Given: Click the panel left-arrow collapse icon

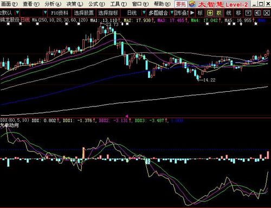Looking at the screenshot, I should (x=257, y=12).
